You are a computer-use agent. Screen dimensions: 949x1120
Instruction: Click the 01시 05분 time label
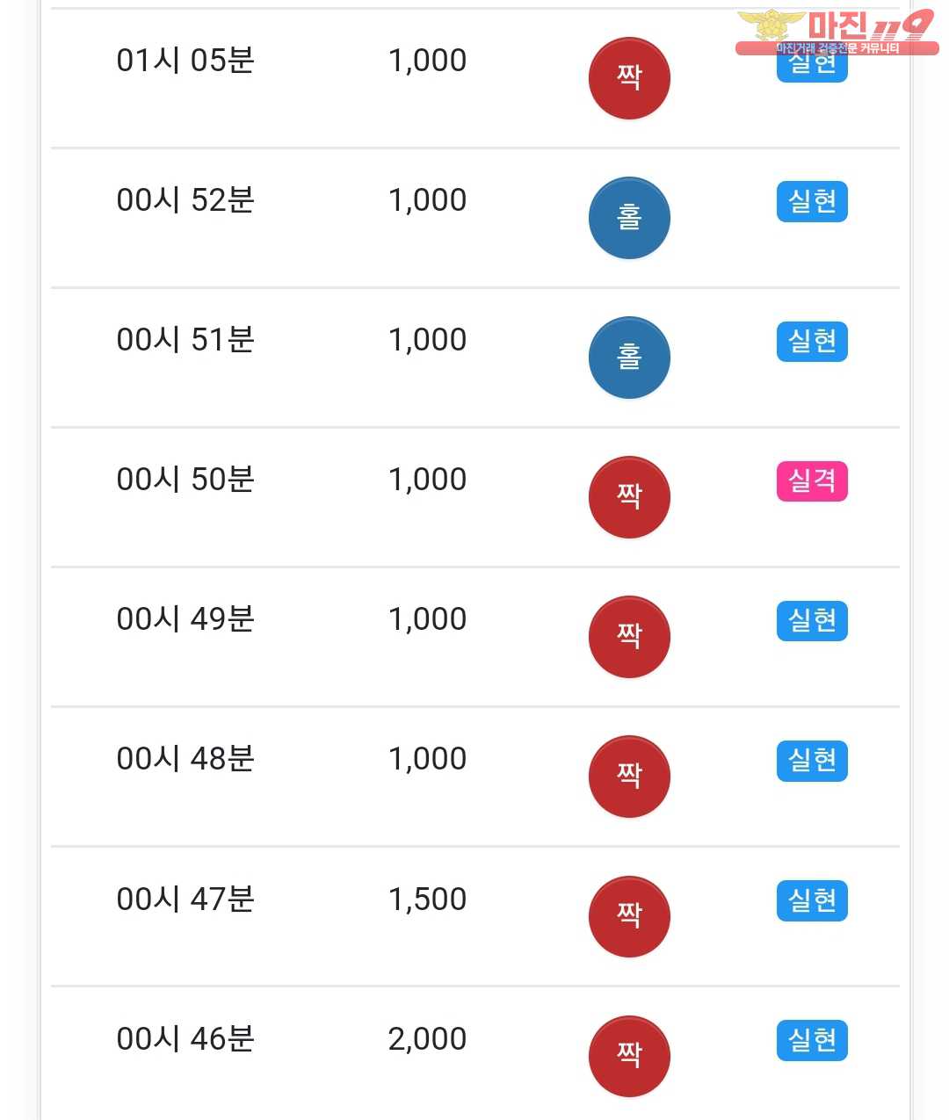[185, 61]
